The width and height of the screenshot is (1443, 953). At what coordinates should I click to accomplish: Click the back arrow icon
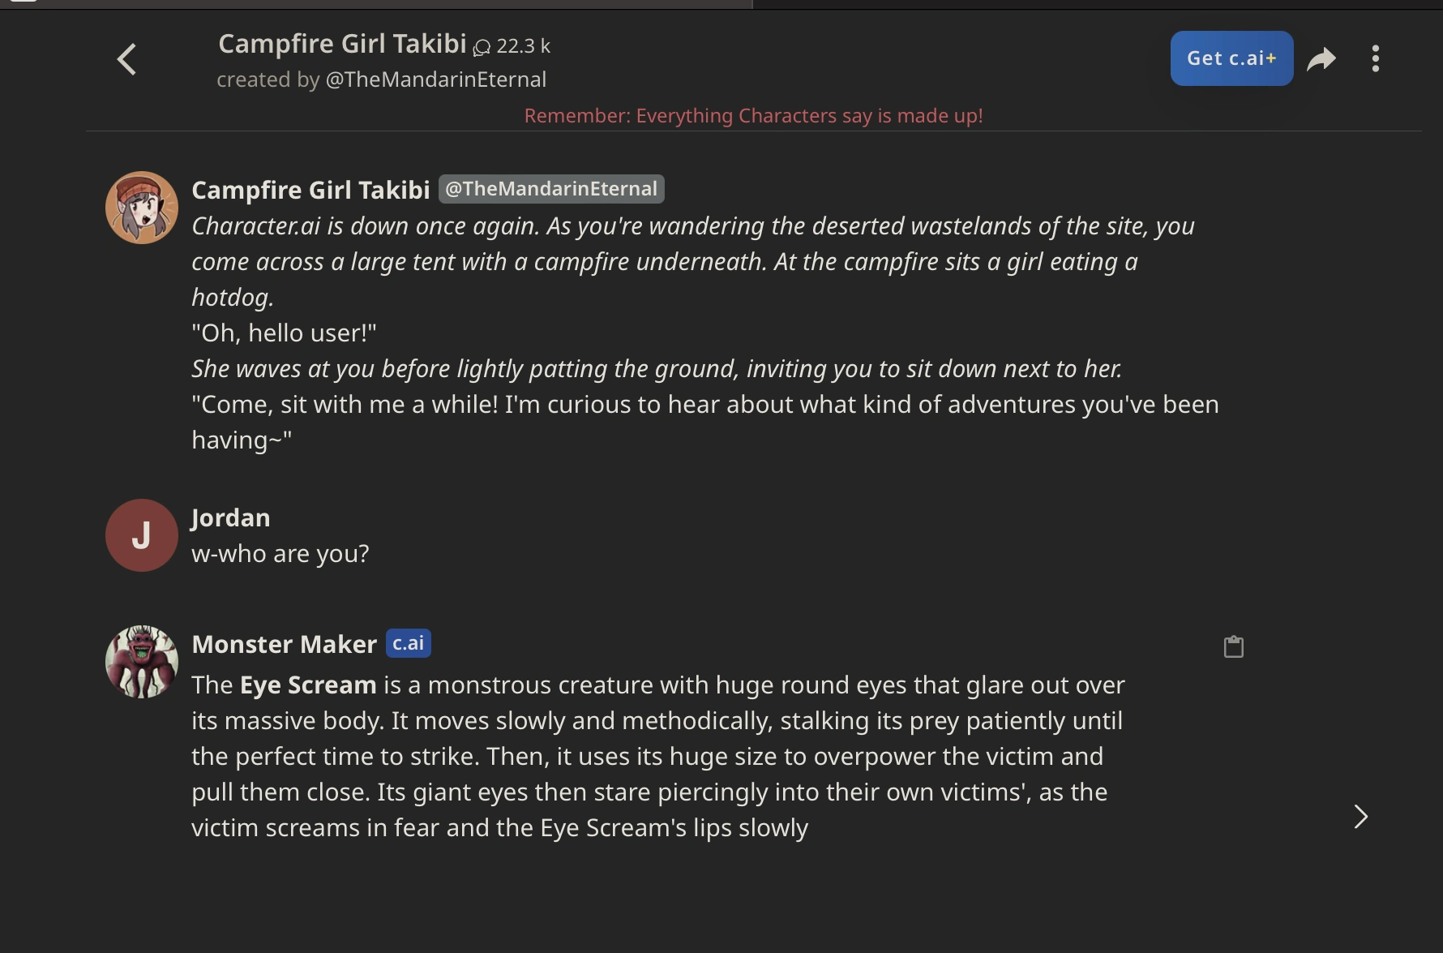click(126, 59)
